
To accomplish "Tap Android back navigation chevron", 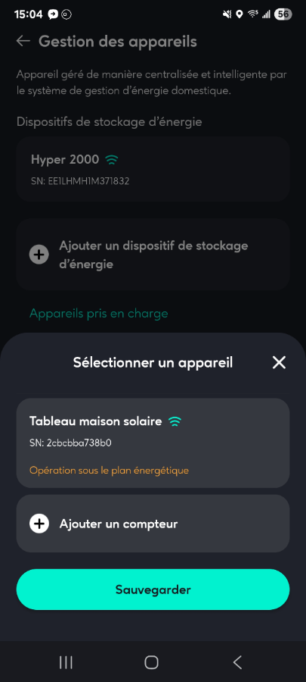I will coord(237,662).
